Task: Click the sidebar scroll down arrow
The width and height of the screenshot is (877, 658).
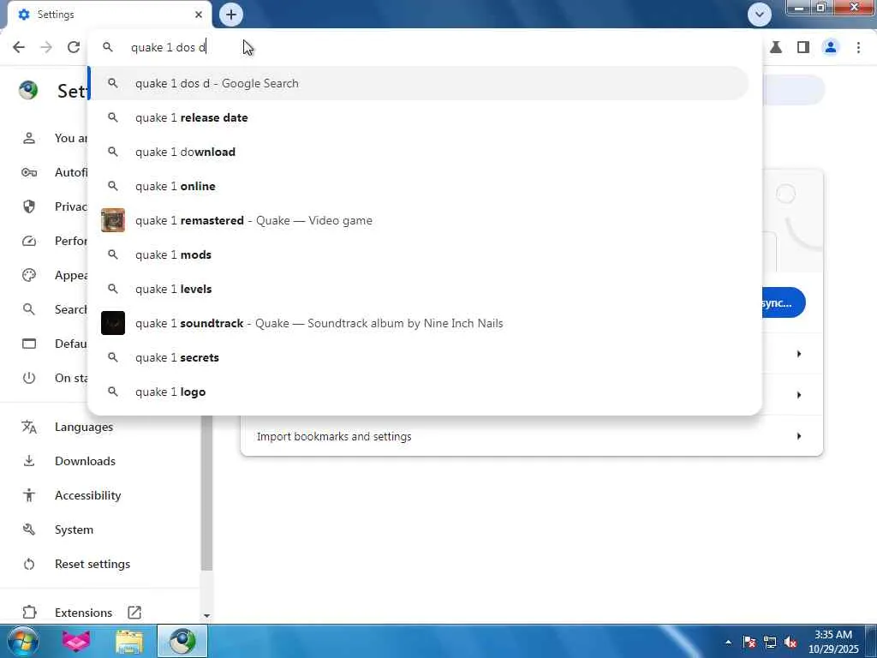Action: pos(206,615)
